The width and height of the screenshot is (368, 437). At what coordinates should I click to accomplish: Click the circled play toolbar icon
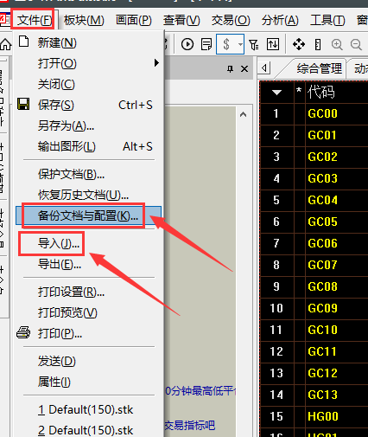tap(187, 44)
